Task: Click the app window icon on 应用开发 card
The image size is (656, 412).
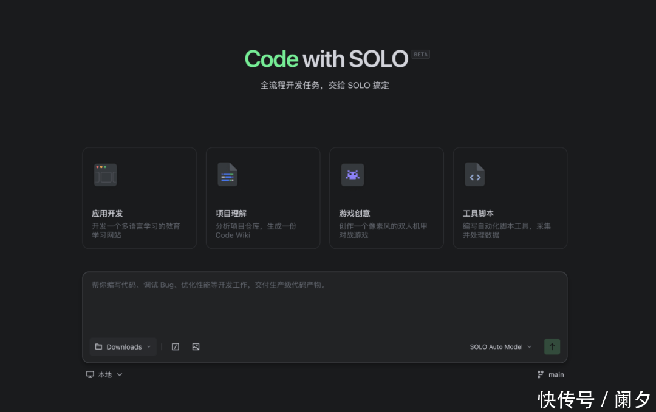Action: click(x=105, y=175)
